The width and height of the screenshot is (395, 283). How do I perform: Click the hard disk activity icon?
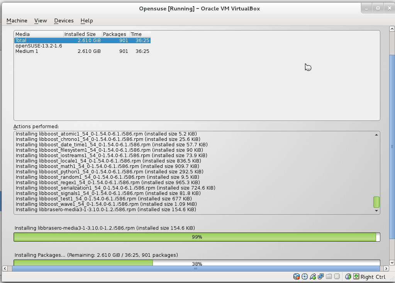(297, 276)
